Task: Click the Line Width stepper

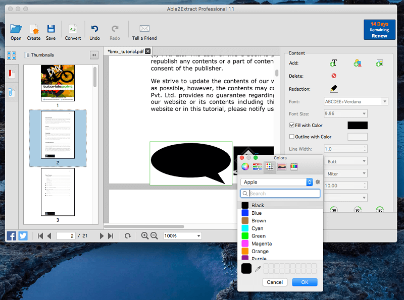Action: click(365, 149)
